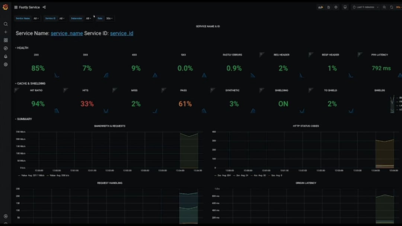
Task: Open the Request Handling panel title menu
Action: 110,183
